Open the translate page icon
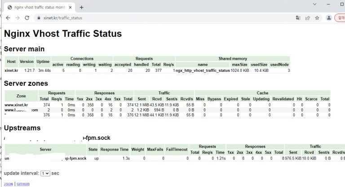This screenshot has width=345, height=187. [298, 18]
